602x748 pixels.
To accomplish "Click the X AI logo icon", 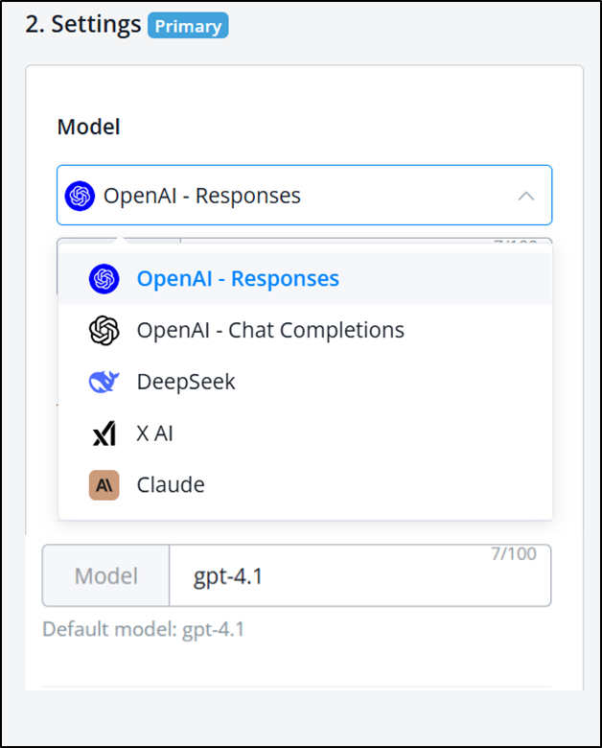I will pos(104,433).
